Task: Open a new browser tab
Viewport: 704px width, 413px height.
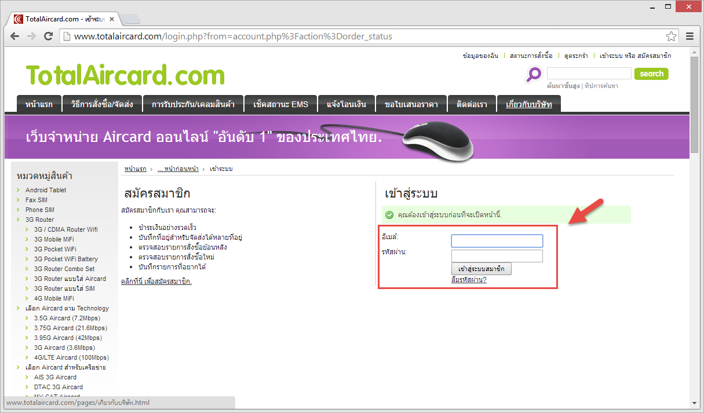Action: click(131, 19)
